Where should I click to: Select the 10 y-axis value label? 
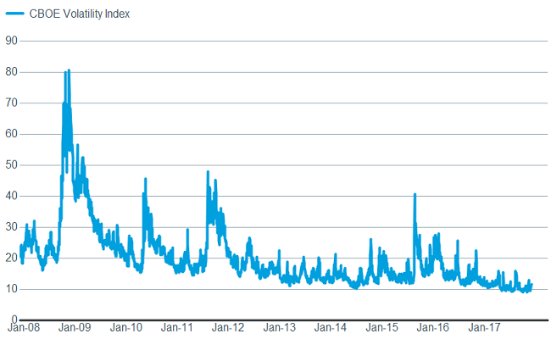[11, 289]
